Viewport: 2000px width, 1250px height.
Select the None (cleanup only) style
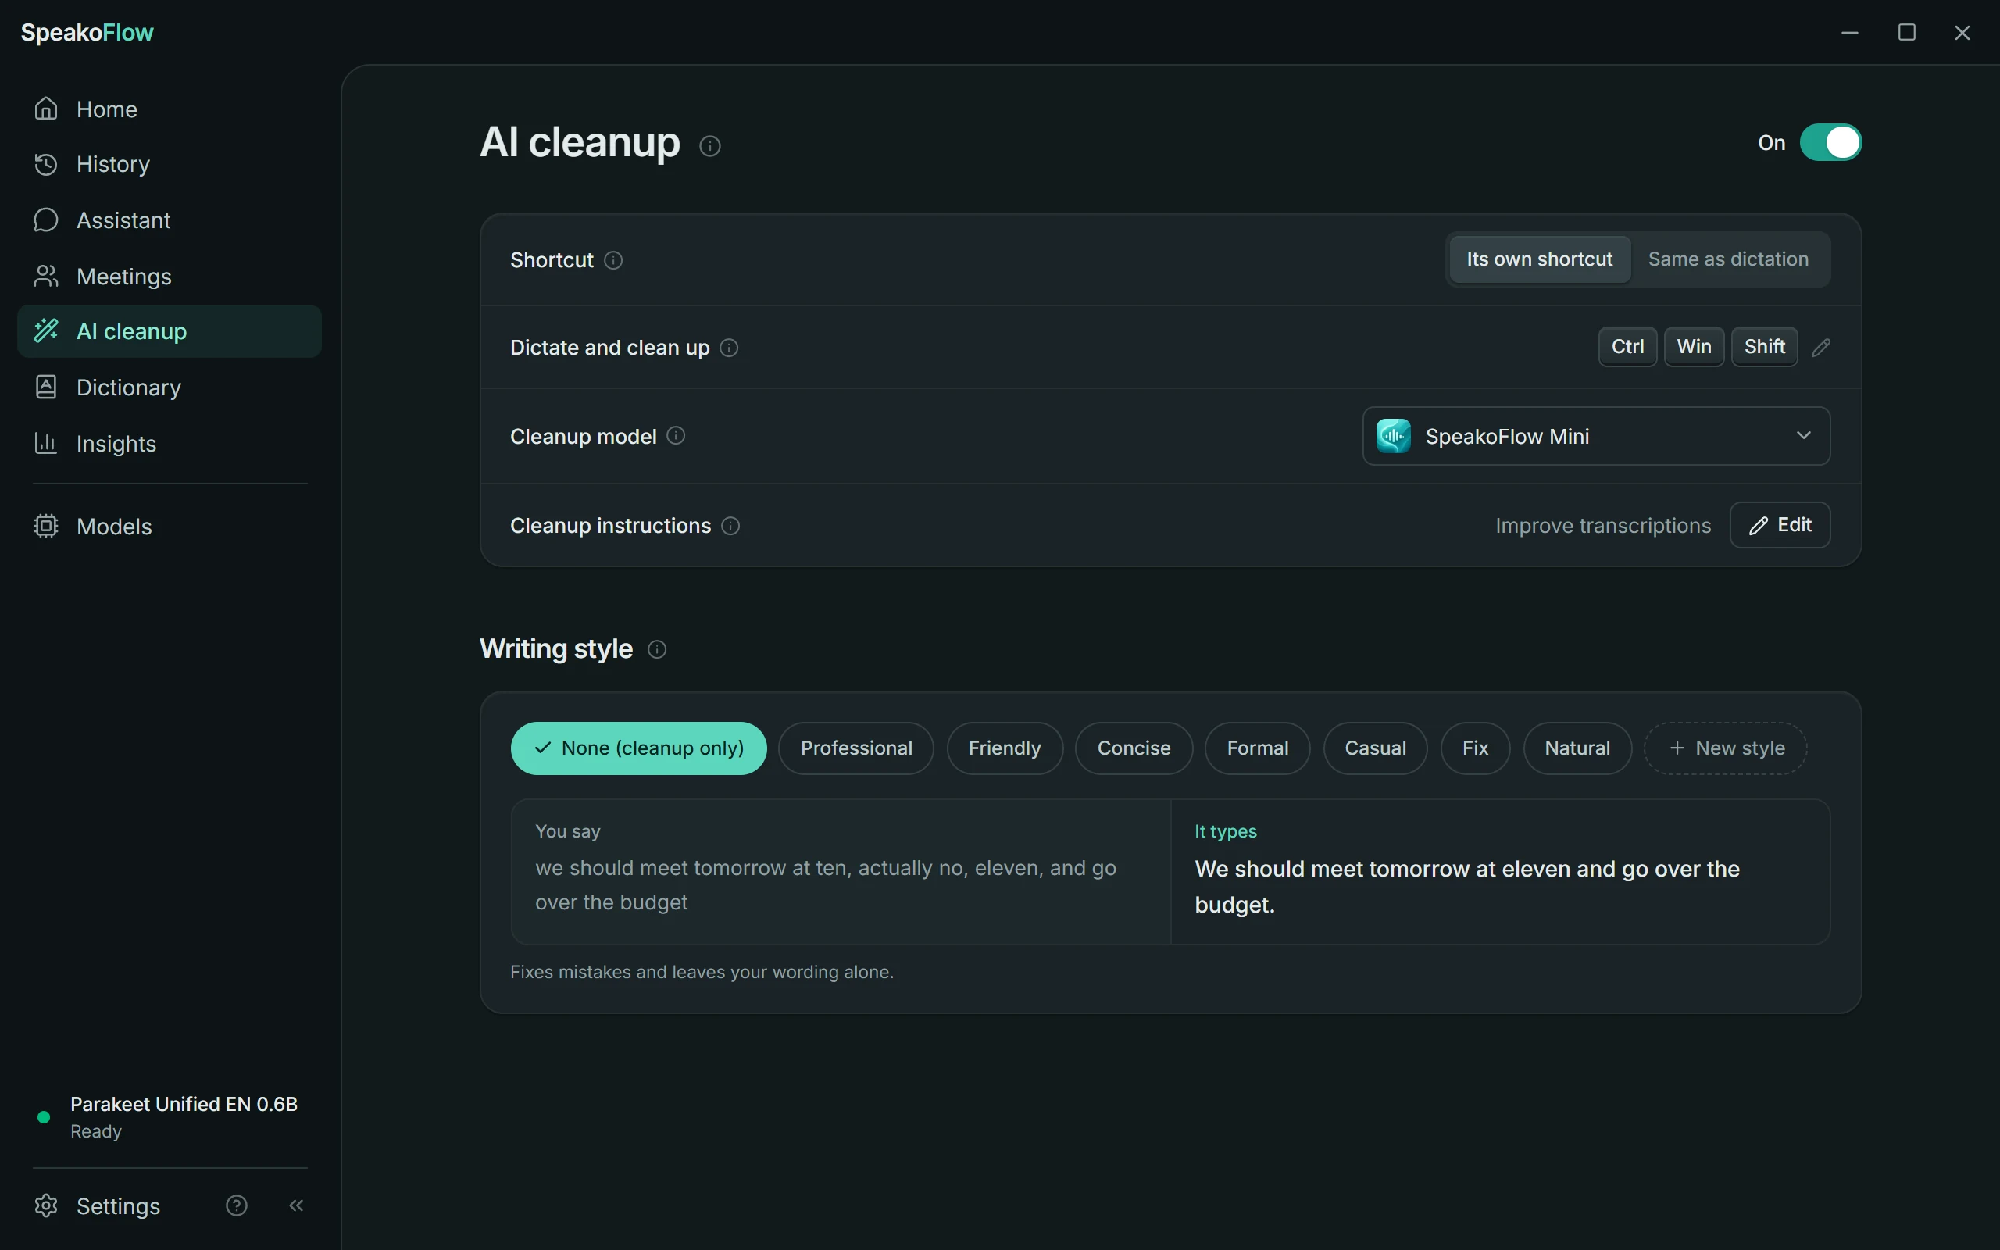(x=639, y=748)
